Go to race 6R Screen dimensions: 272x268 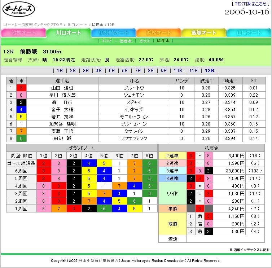[125, 71]
